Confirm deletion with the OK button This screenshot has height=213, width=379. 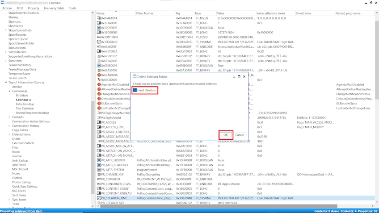(226, 135)
